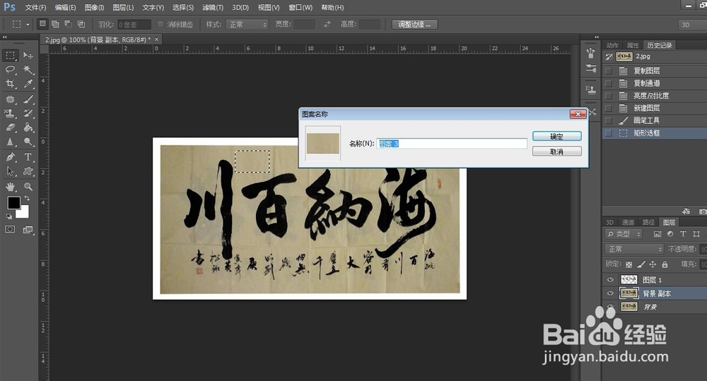Select the Rectangular Marquee tool
The height and width of the screenshot is (381, 707).
[10, 55]
